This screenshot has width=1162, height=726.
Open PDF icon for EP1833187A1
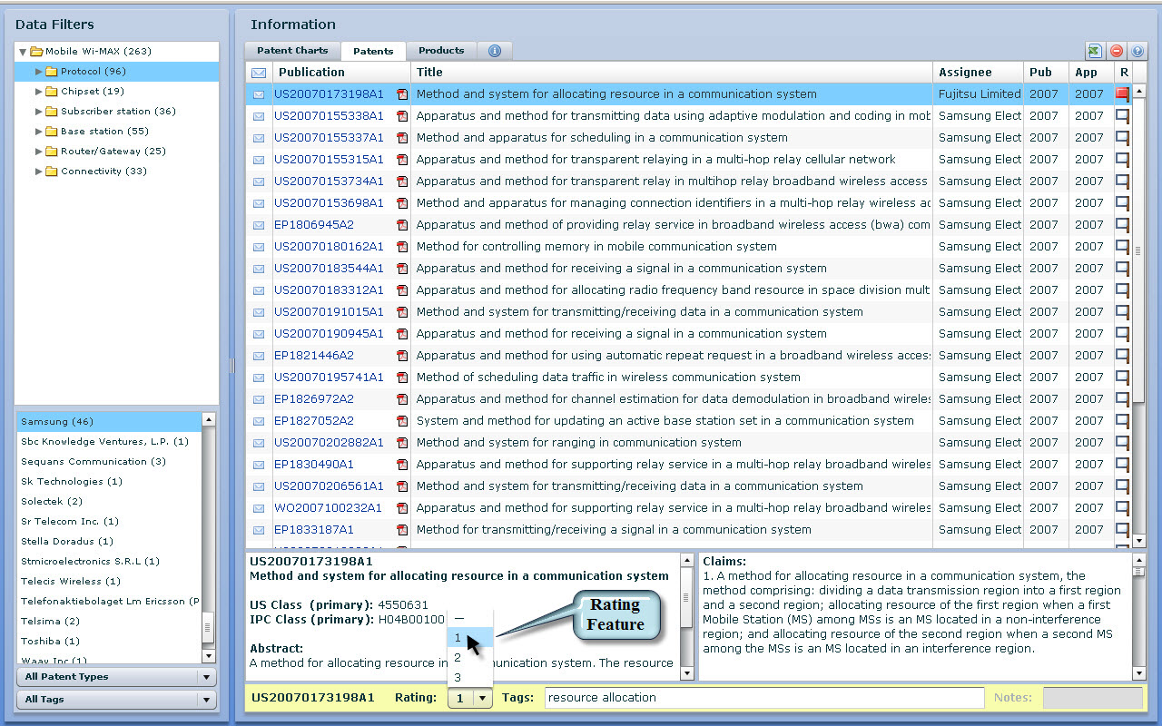(x=402, y=530)
